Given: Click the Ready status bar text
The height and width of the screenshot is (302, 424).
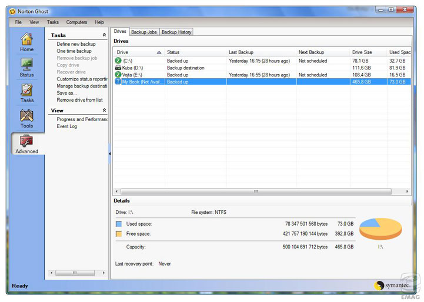Looking at the screenshot, I should coord(20,286).
